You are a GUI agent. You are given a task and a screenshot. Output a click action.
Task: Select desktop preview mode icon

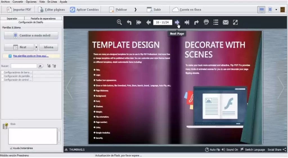261,10
